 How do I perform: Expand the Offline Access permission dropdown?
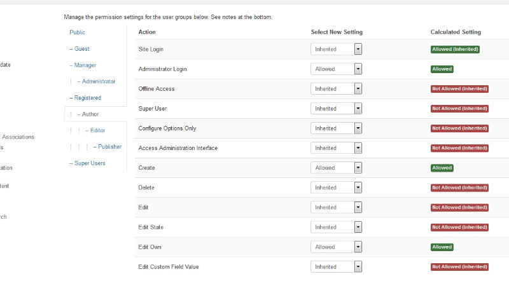(x=336, y=89)
